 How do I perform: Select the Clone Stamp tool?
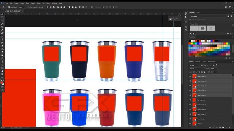[x=2, y=40]
